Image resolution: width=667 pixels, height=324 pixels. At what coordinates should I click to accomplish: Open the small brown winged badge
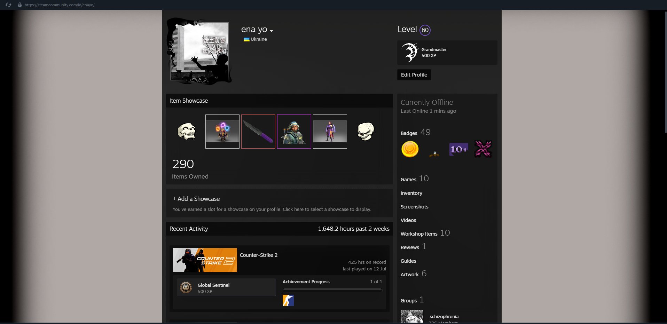click(x=434, y=154)
